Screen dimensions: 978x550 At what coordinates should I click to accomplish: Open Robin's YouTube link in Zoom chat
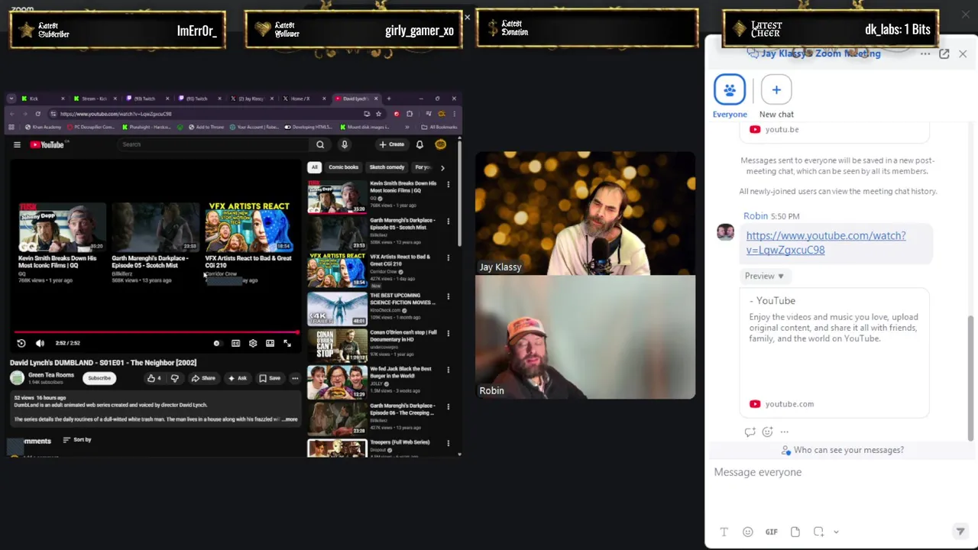click(x=826, y=243)
